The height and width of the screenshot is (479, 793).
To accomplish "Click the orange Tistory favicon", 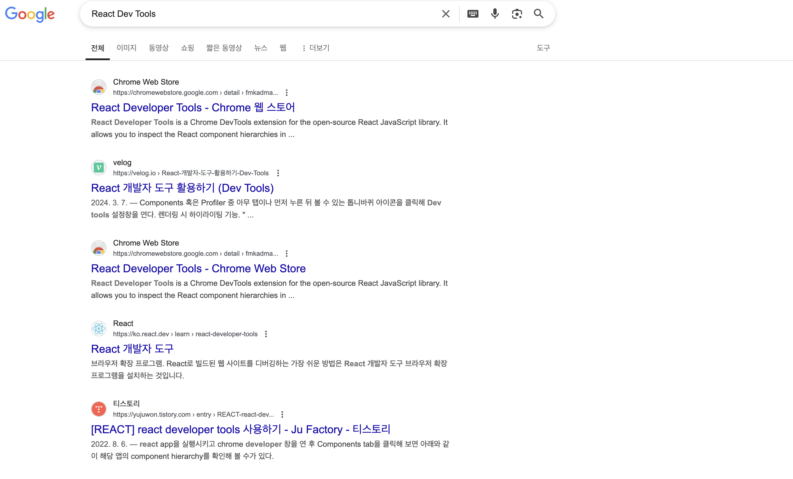I will (x=99, y=409).
